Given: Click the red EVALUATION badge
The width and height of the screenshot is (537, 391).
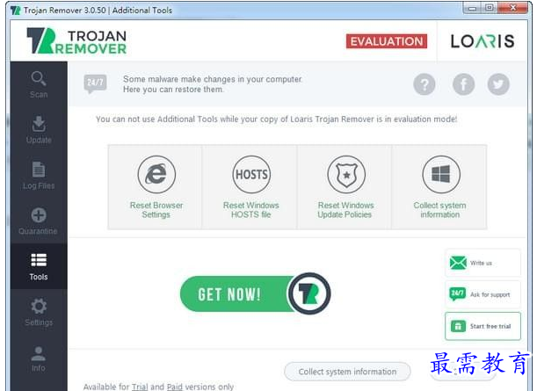Looking at the screenshot, I should [387, 41].
